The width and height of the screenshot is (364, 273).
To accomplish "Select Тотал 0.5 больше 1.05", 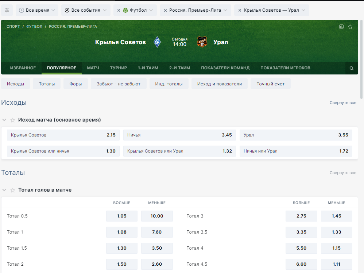I will point(122,216).
